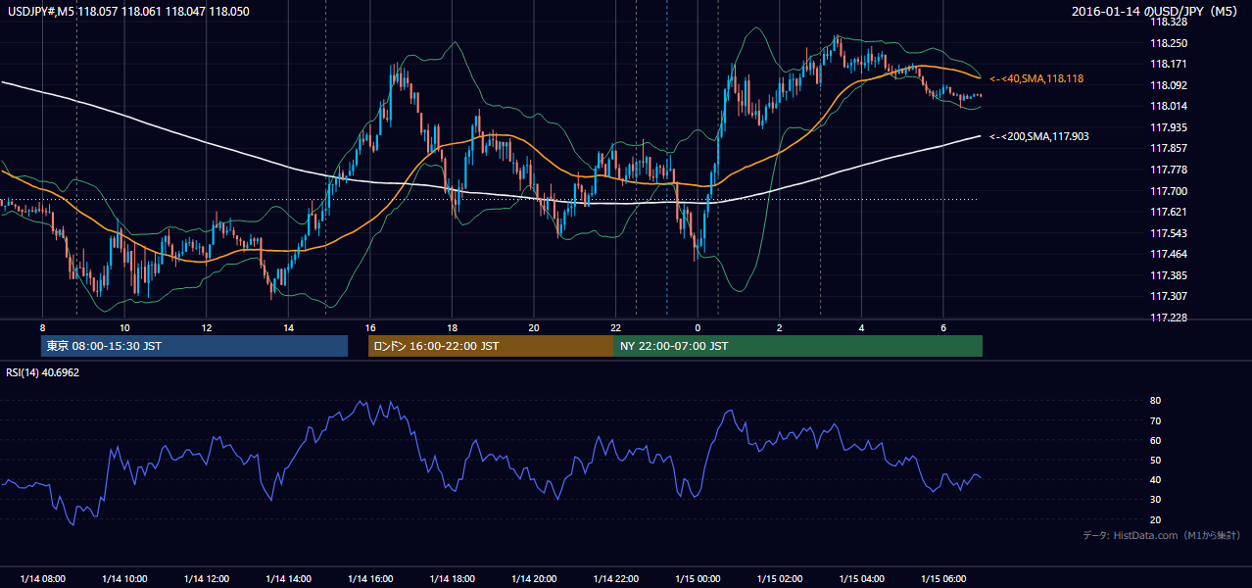Click the 1/14 20:00 time label
This screenshot has height=588, width=1252.
534,579
